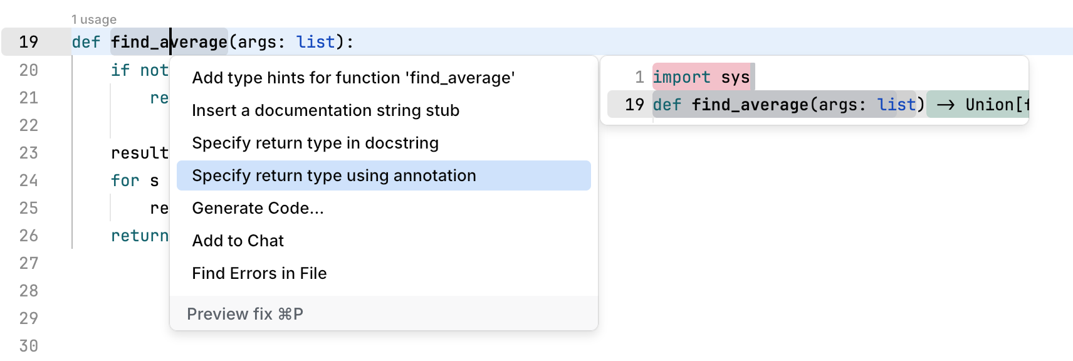Click line number 30 in gutter

point(29,345)
